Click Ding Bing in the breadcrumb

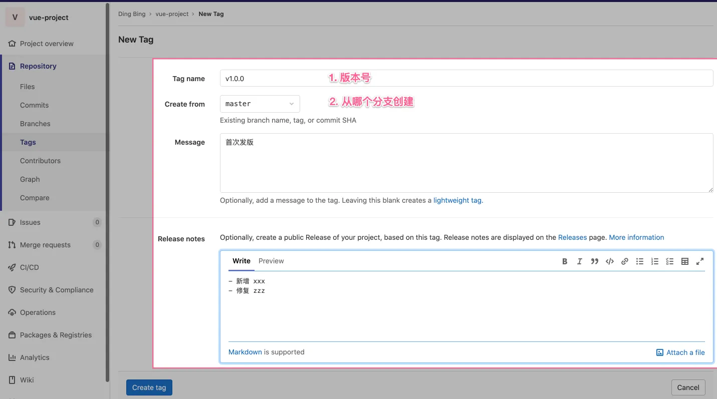(x=132, y=14)
